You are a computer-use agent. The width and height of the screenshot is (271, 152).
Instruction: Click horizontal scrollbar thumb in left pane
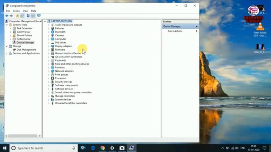22,136
